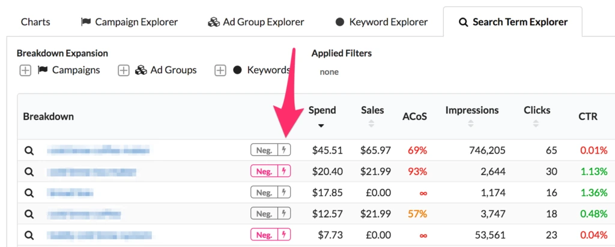Open the Charts tab

pyautogui.click(x=35, y=22)
